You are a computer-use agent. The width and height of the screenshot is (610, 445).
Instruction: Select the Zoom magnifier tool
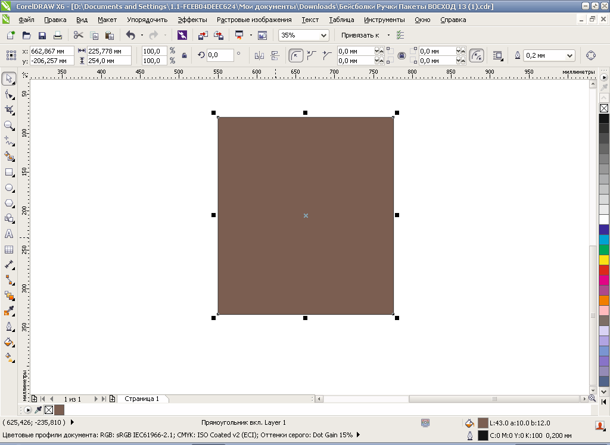[9, 126]
